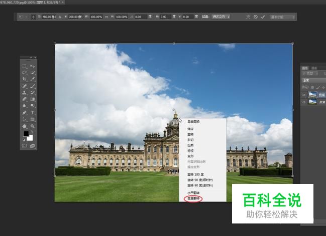Open the interpolation method dropdown
The height and width of the screenshot is (236, 326).
(x=221, y=17)
